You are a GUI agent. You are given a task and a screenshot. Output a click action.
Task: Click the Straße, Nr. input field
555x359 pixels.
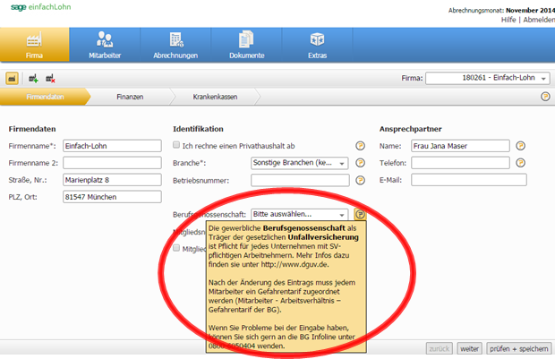pyautogui.click(x=112, y=180)
